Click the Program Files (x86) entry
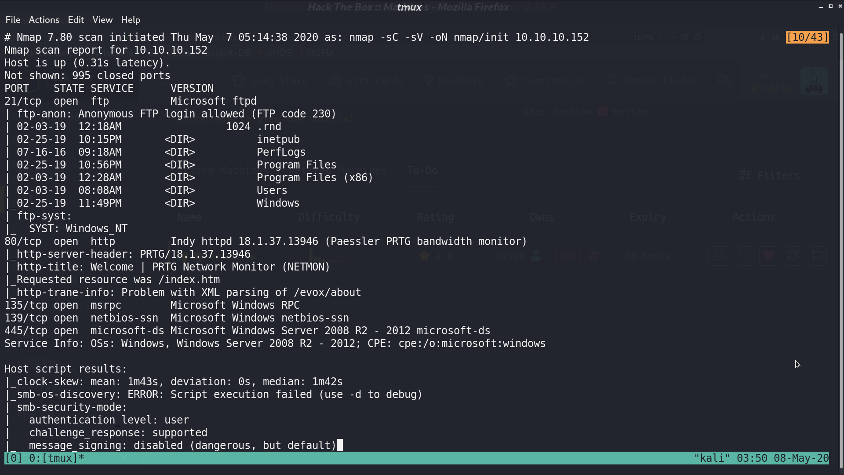Image resolution: width=844 pixels, height=475 pixels. [189, 178]
